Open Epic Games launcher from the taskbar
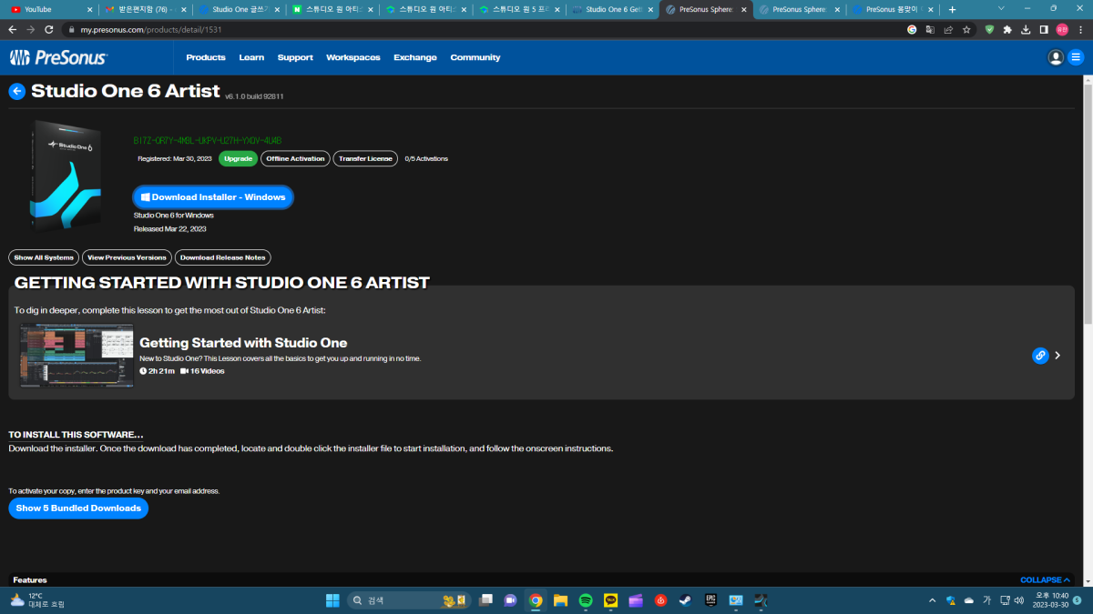The width and height of the screenshot is (1093, 614). (710, 600)
